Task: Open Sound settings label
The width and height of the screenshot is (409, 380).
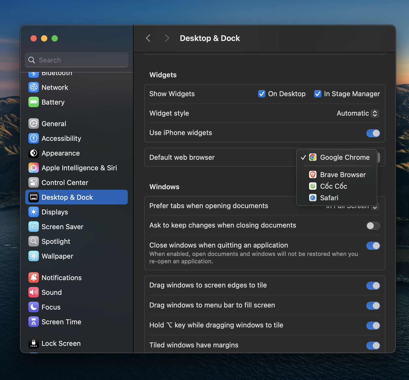Action: [52, 292]
